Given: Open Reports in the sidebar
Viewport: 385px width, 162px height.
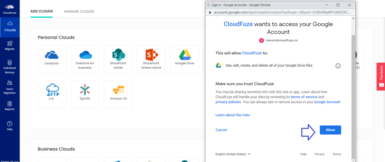Looking at the screenshot, I should coord(10,106).
